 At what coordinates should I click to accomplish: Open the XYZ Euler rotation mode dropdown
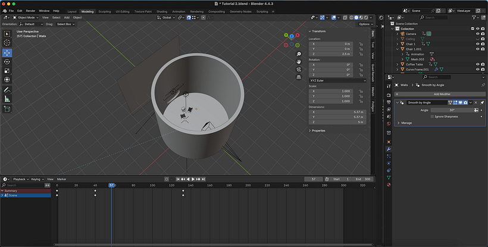click(x=337, y=80)
